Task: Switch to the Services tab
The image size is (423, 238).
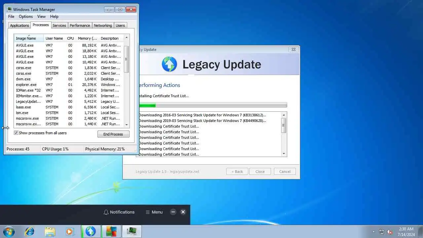Action: coord(59,25)
